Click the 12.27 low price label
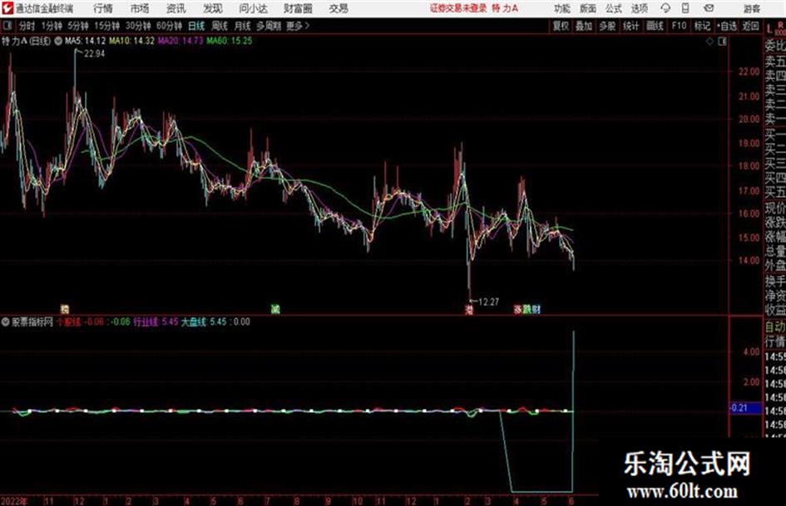786x506 pixels. click(x=488, y=302)
